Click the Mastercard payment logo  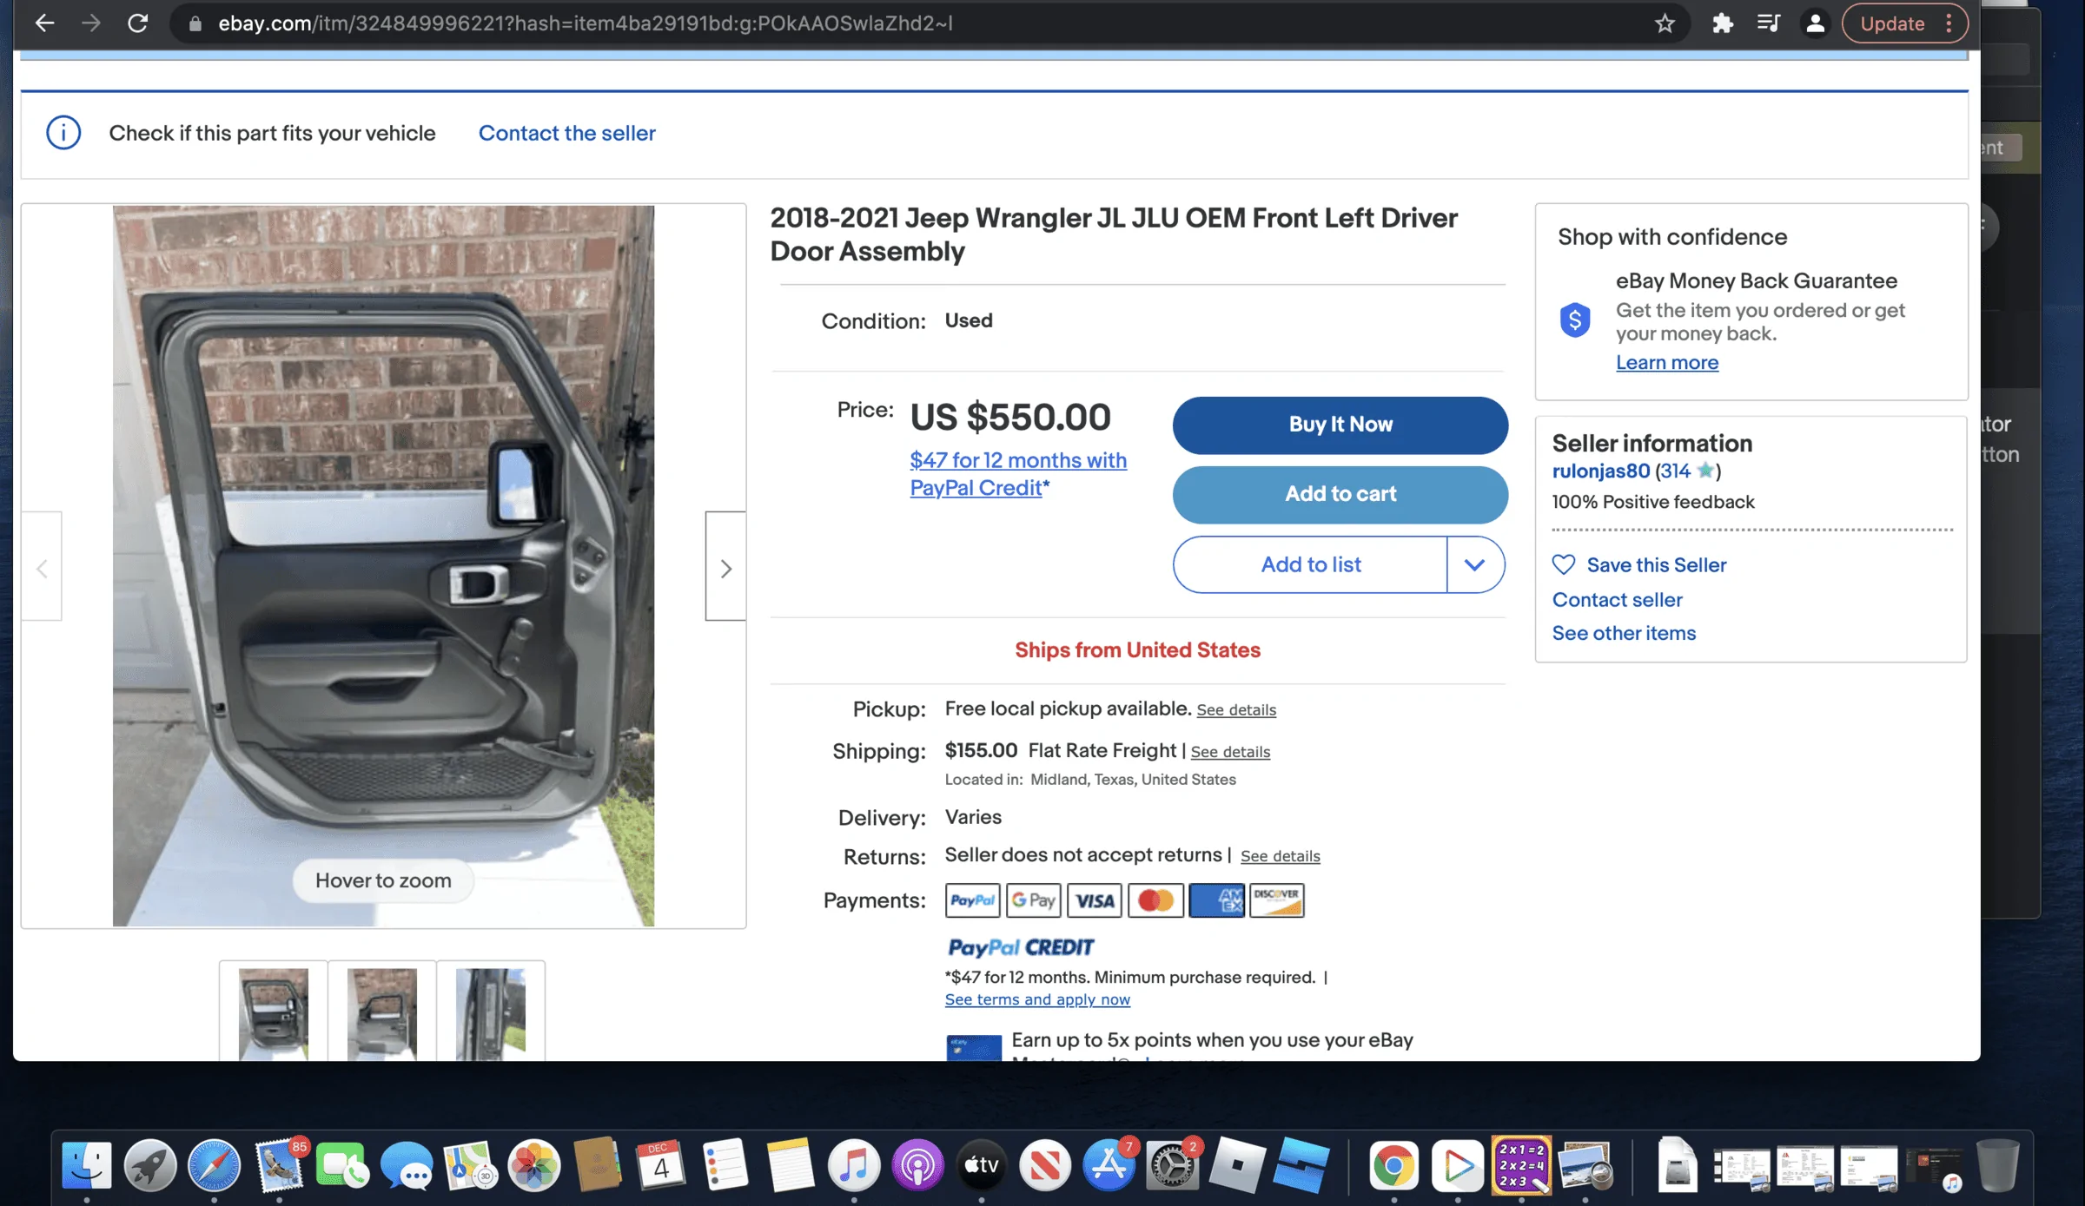(x=1155, y=900)
